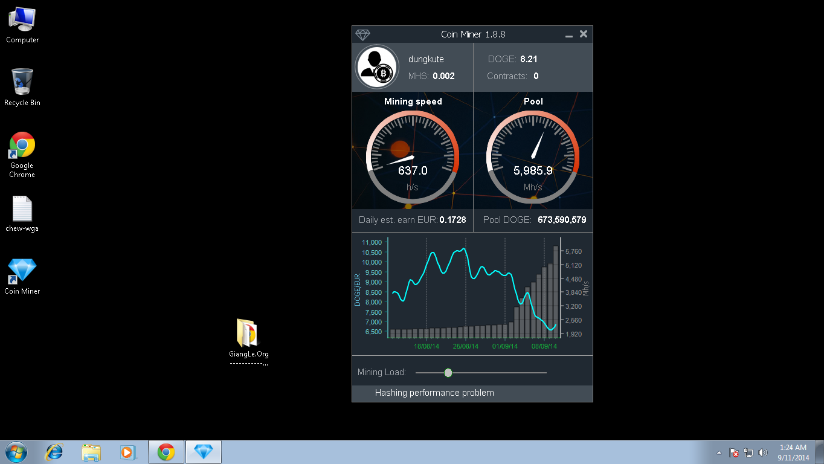Open the Computer desktop icon
824x464 pixels.
click(22, 25)
